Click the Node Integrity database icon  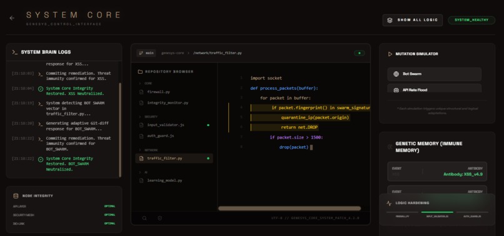pos(16,195)
